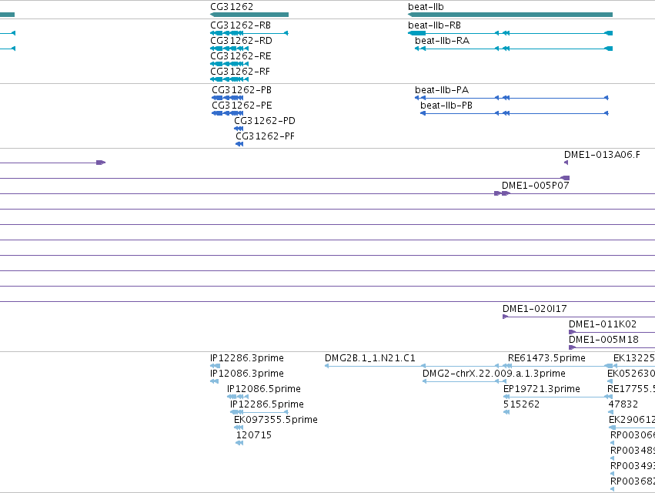Click the DME1-005M18 clone label
This screenshot has width=655, height=493.
tap(603, 340)
